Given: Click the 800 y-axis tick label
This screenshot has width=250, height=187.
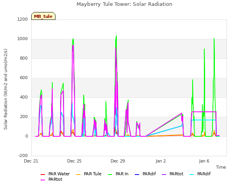Looking at the screenshot, I should [24, 58].
